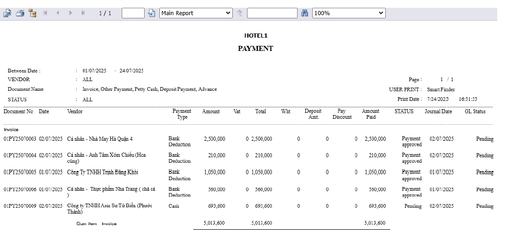This screenshot has height=232, width=506.
Task: Toggle the group tree panel icon
Action: coord(32,13)
